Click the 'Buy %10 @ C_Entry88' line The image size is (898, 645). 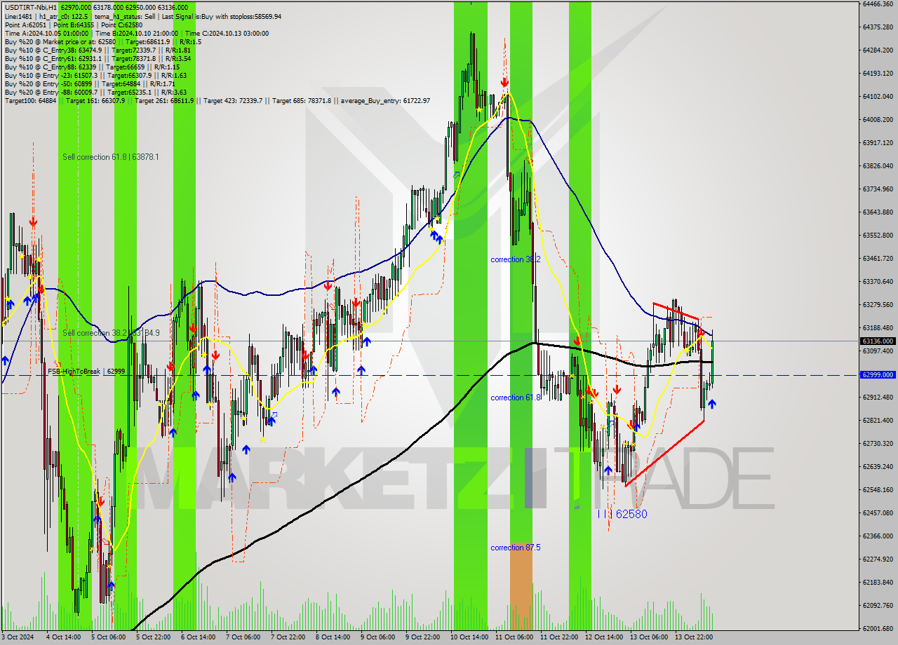click(x=93, y=67)
